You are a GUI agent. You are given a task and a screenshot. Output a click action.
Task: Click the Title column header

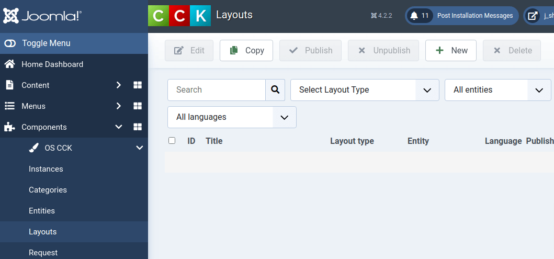(x=214, y=141)
